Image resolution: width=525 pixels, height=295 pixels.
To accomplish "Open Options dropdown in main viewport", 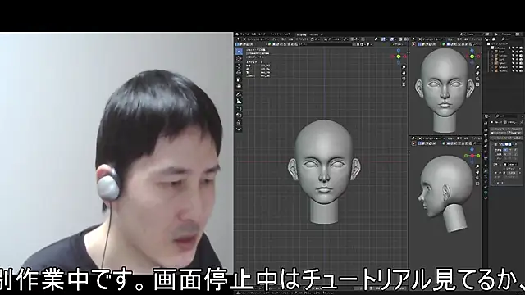I will [x=399, y=43].
